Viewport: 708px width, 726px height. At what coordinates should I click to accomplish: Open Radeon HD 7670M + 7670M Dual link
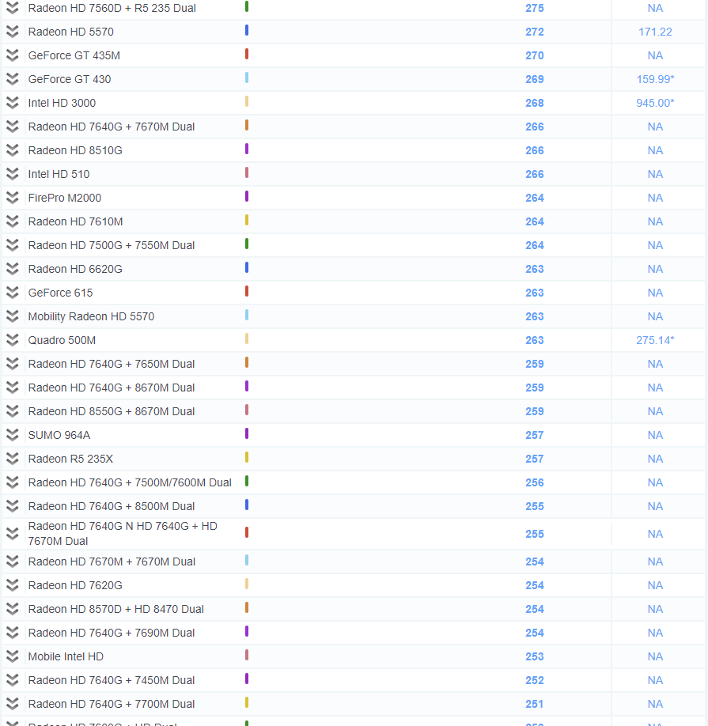[x=112, y=562]
